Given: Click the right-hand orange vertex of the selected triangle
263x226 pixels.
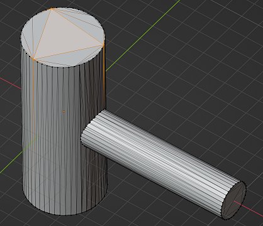Looking at the screenshot, I should click(x=104, y=45).
